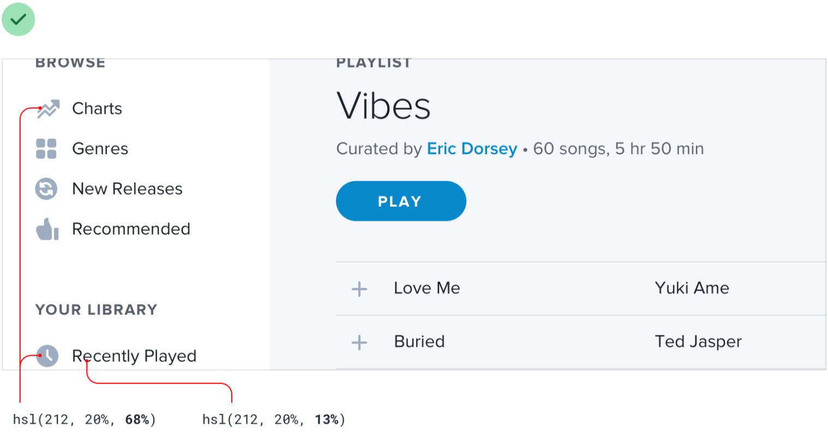Viewport: 828px width, 432px height.
Task: Click artist name Ted Jasper
Action: (698, 341)
